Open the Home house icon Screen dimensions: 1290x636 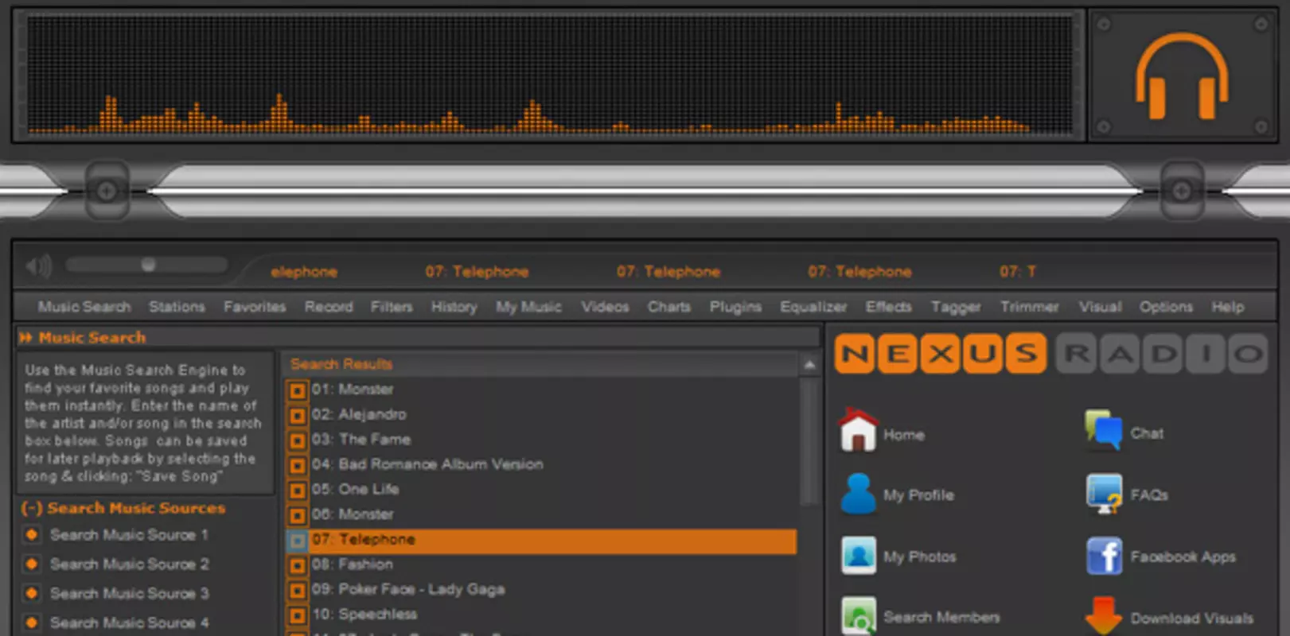point(858,430)
